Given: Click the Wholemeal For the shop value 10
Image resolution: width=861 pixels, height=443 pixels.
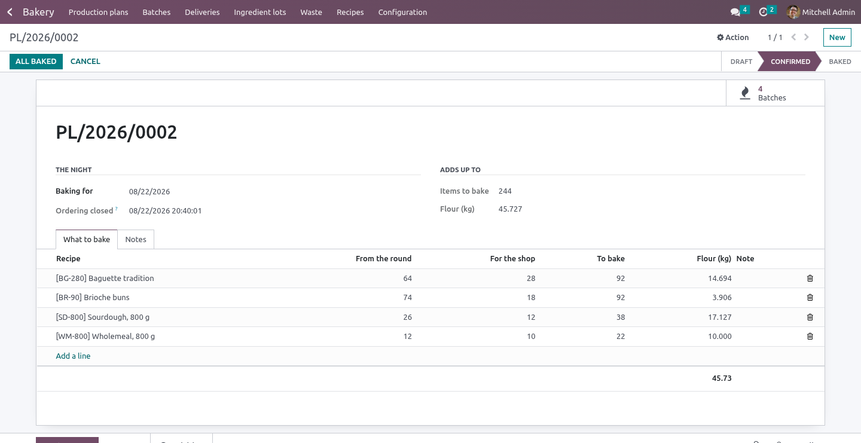Looking at the screenshot, I should [x=531, y=337].
